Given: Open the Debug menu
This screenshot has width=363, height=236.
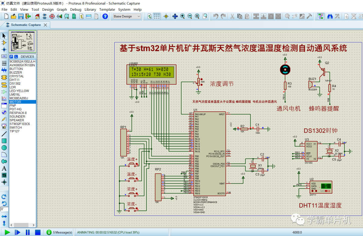Looking at the screenshot, I should 76,9.
